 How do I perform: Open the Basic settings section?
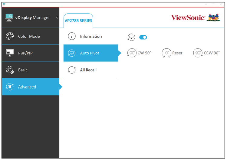point(31,70)
